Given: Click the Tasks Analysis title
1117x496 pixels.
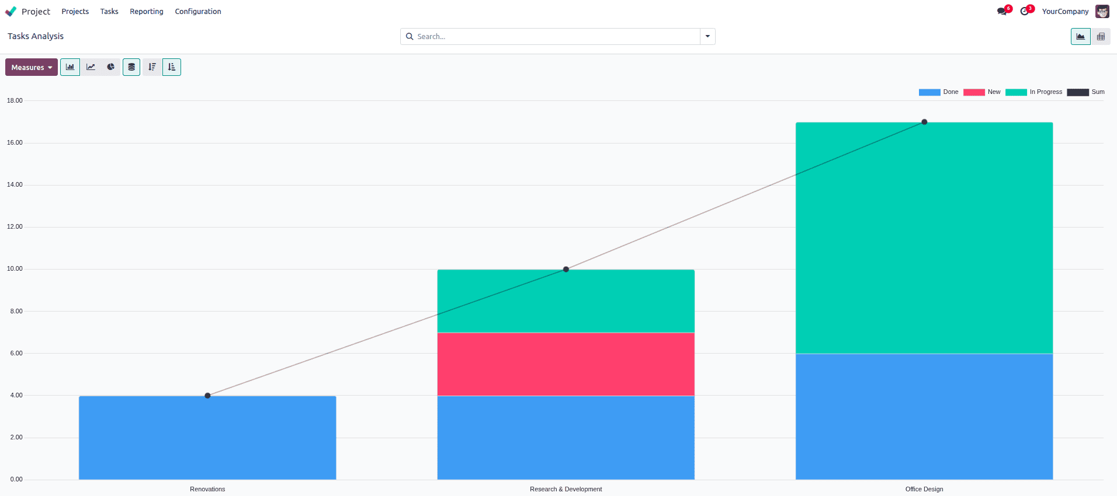Looking at the screenshot, I should [36, 36].
